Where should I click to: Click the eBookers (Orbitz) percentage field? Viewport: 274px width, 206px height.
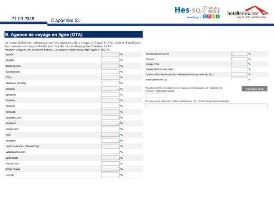(110, 83)
